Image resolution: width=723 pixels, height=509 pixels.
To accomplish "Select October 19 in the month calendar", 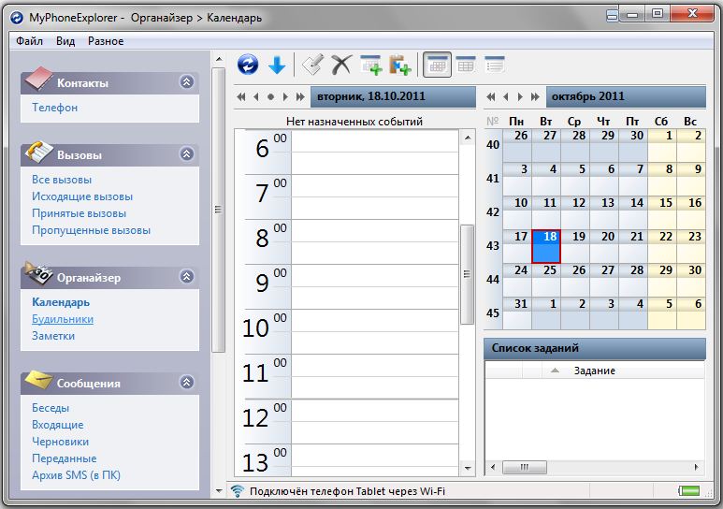I will tap(575, 246).
